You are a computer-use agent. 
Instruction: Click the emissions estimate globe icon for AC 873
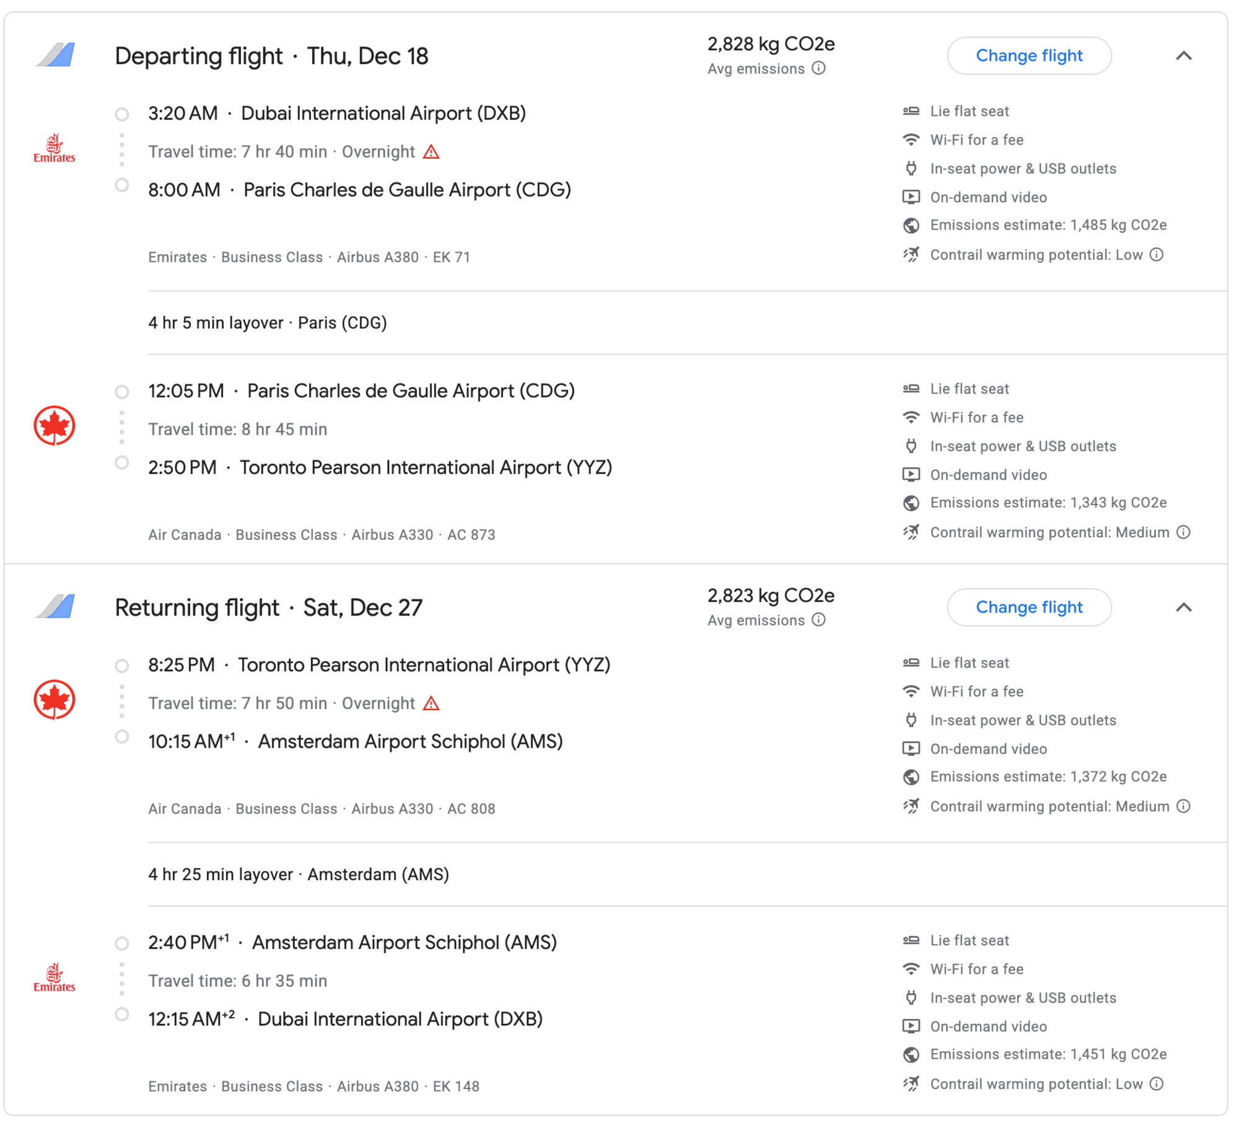pos(911,503)
